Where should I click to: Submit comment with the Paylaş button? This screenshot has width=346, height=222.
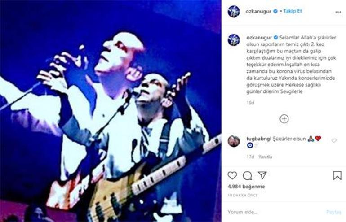(333, 212)
